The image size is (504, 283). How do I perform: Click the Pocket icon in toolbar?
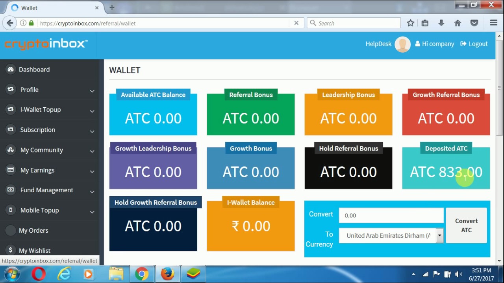click(x=474, y=23)
